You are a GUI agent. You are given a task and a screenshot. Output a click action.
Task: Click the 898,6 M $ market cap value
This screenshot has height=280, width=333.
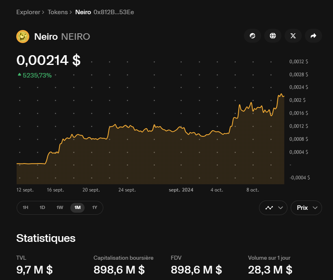pyautogui.click(x=119, y=269)
